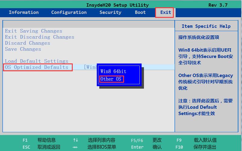This screenshot has height=151, width=242.
Task: Open the Boot tab
Action: point(140,12)
